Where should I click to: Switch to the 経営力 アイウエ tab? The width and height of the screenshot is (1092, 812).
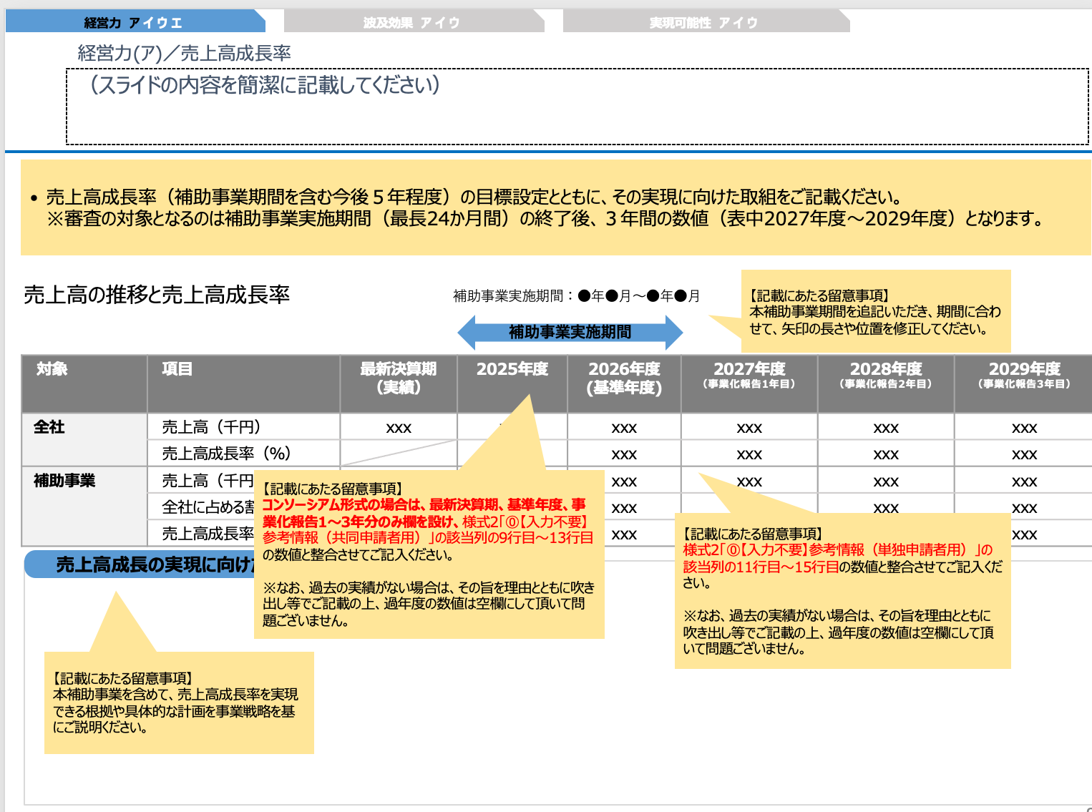pos(131,21)
